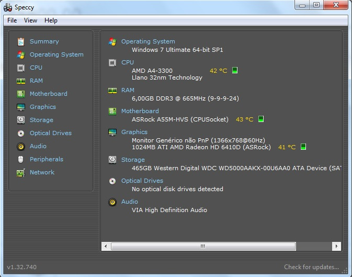Click the CPU chip icon in summary panel
Image resolution: width=352 pixels, height=277 pixels.
point(112,63)
